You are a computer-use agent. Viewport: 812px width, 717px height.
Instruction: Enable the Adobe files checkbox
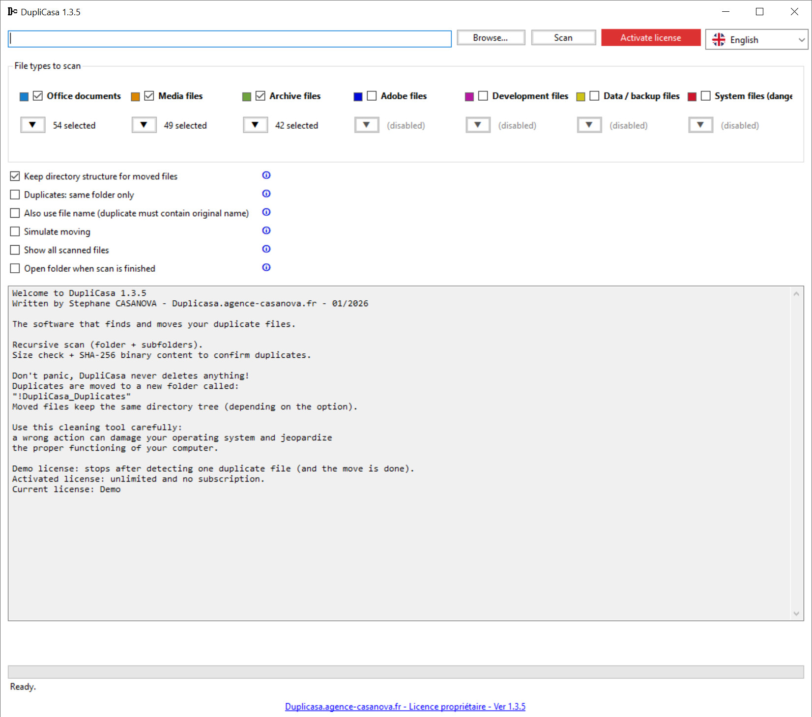[x=372, y=96]
